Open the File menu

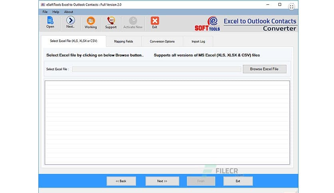45,12
